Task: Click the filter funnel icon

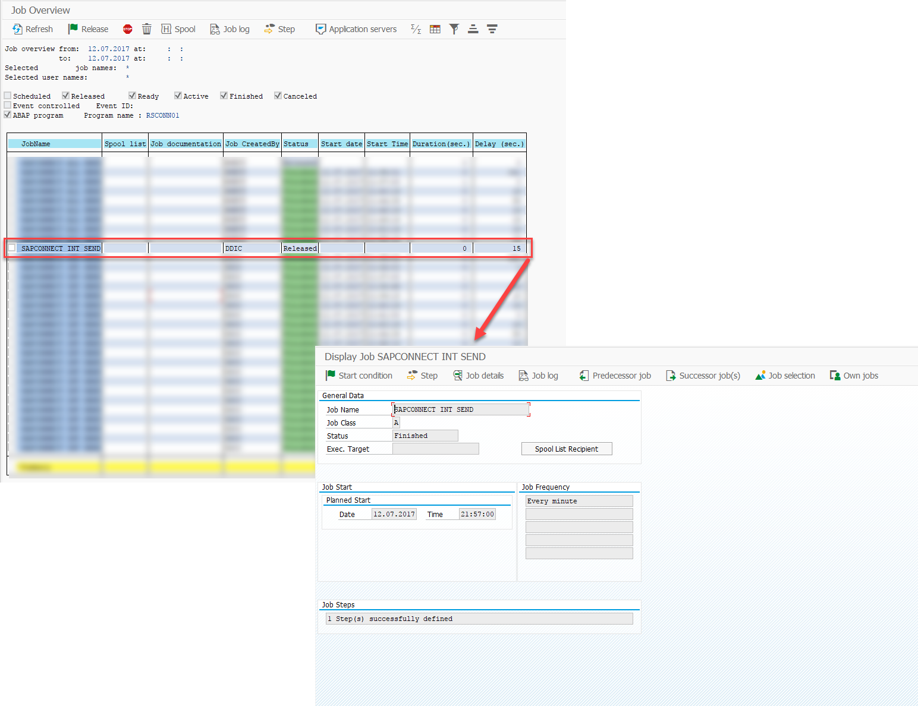Action: coord(454,29)
